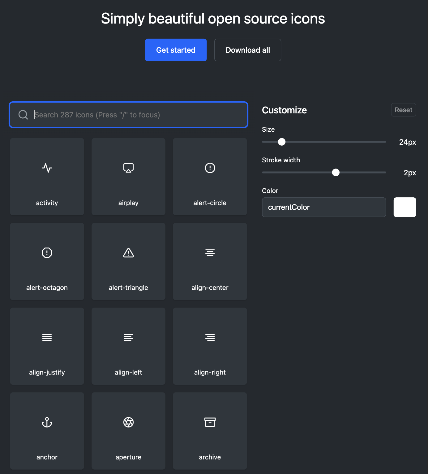
Task: Click the Stroke width label
Action: 281,160
